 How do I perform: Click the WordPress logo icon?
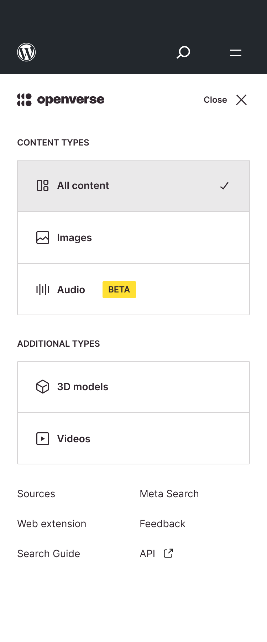click(x=27, y=52)
